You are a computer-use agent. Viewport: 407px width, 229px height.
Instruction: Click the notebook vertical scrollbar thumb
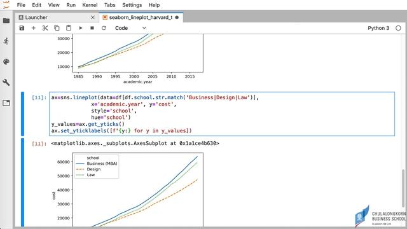pyautogui.click(x=403, y=188)
